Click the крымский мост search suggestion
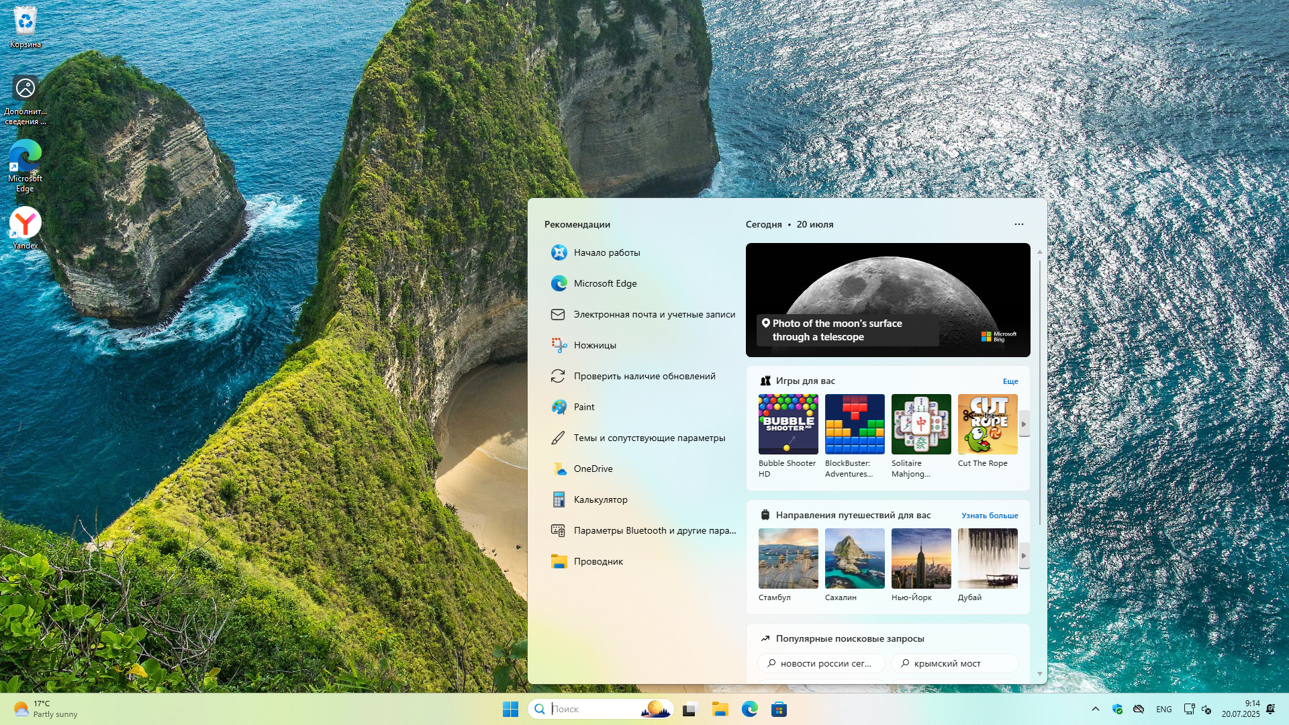Screen dimensions: 1289x725 pos(953,663)
